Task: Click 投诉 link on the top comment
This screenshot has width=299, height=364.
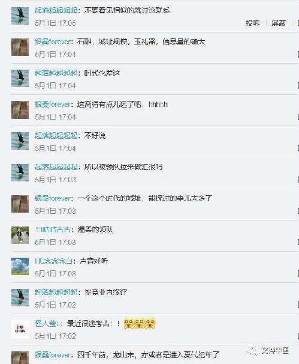Action: [253, 23]
